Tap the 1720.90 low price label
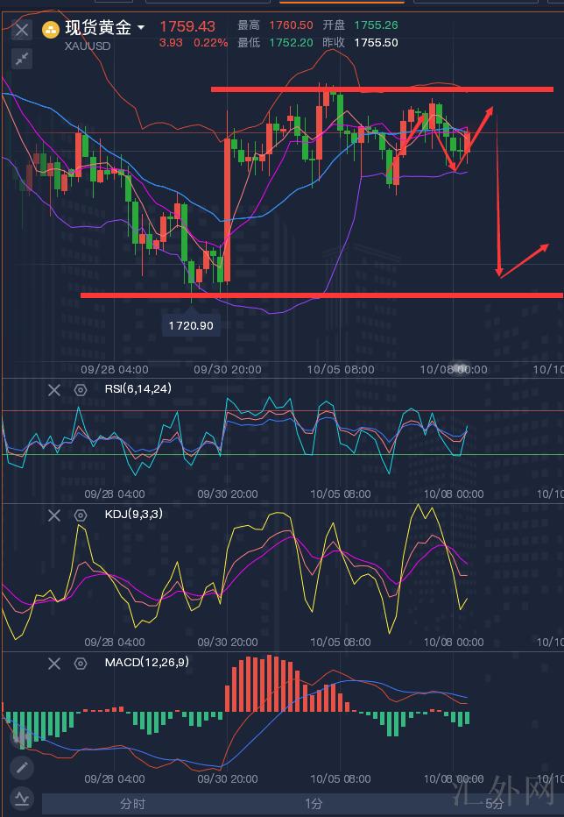 click(191, 325)
